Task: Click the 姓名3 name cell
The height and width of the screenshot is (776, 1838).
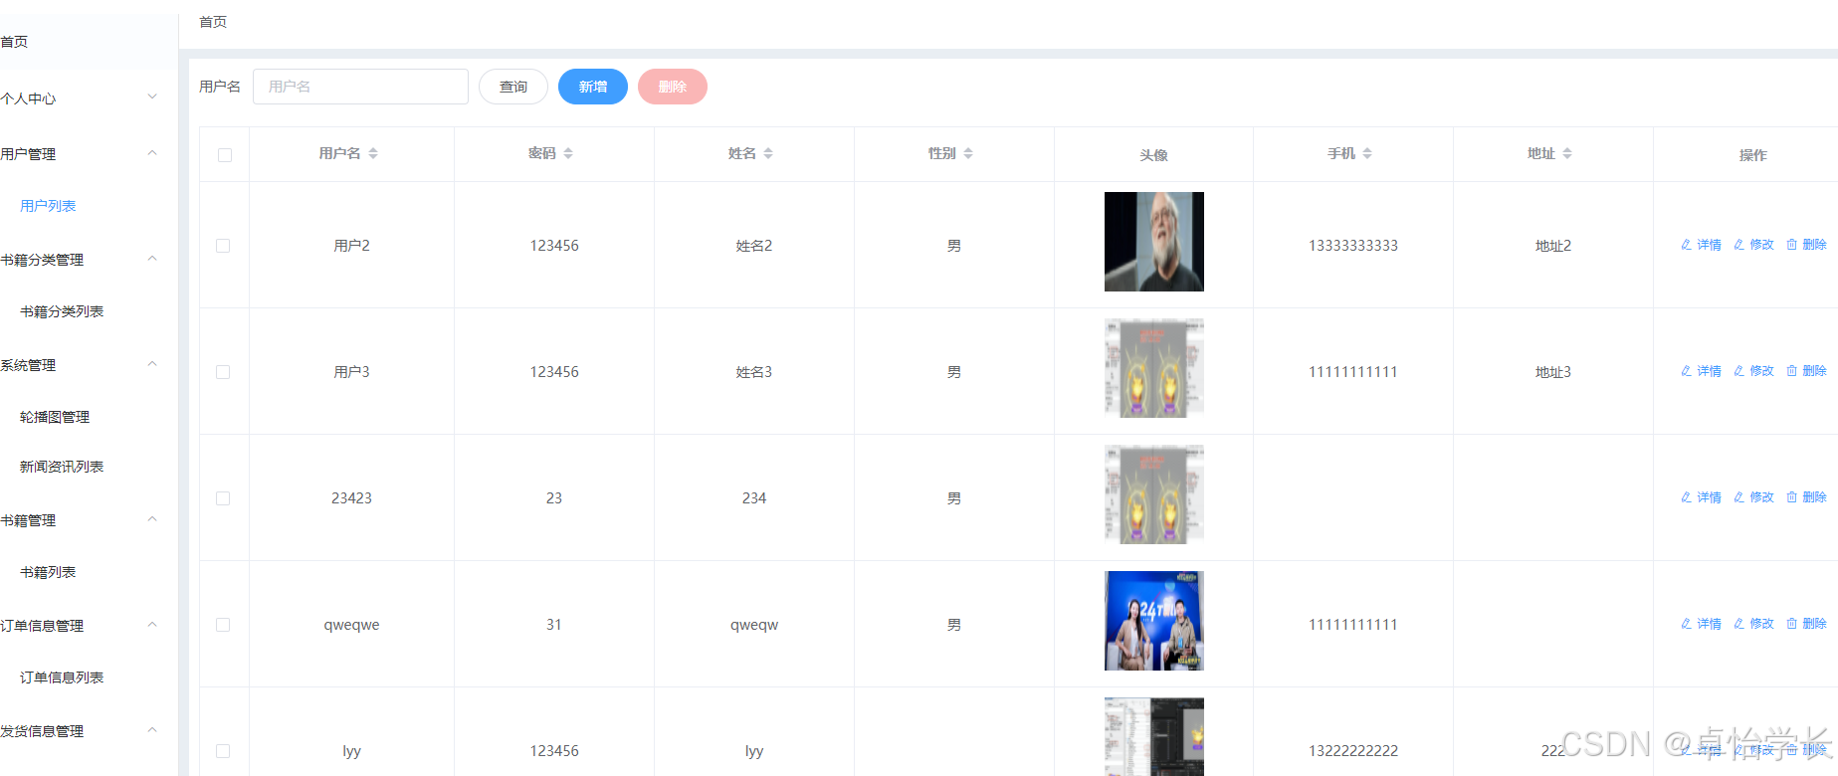Action: [x=754, y=372]
